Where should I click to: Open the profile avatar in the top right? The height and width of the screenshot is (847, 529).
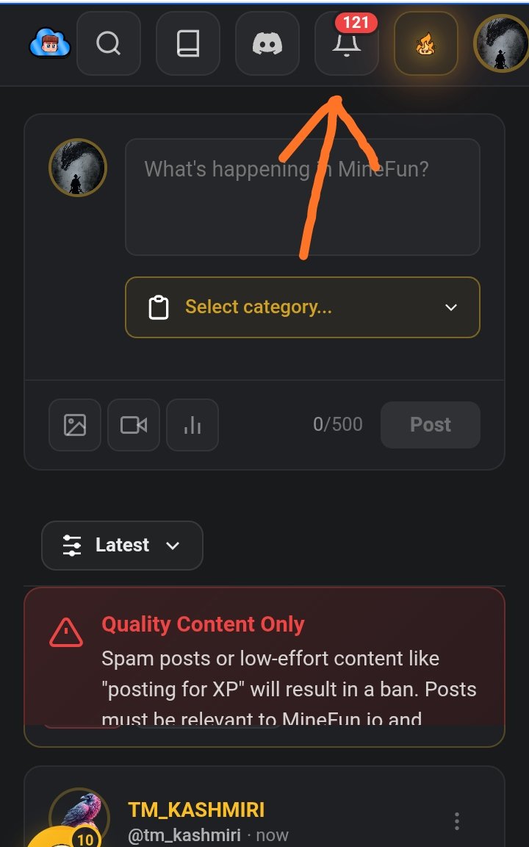coord(501,43)
